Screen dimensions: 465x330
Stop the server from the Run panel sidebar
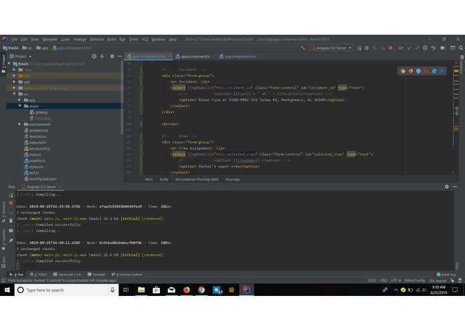(11, 203)
